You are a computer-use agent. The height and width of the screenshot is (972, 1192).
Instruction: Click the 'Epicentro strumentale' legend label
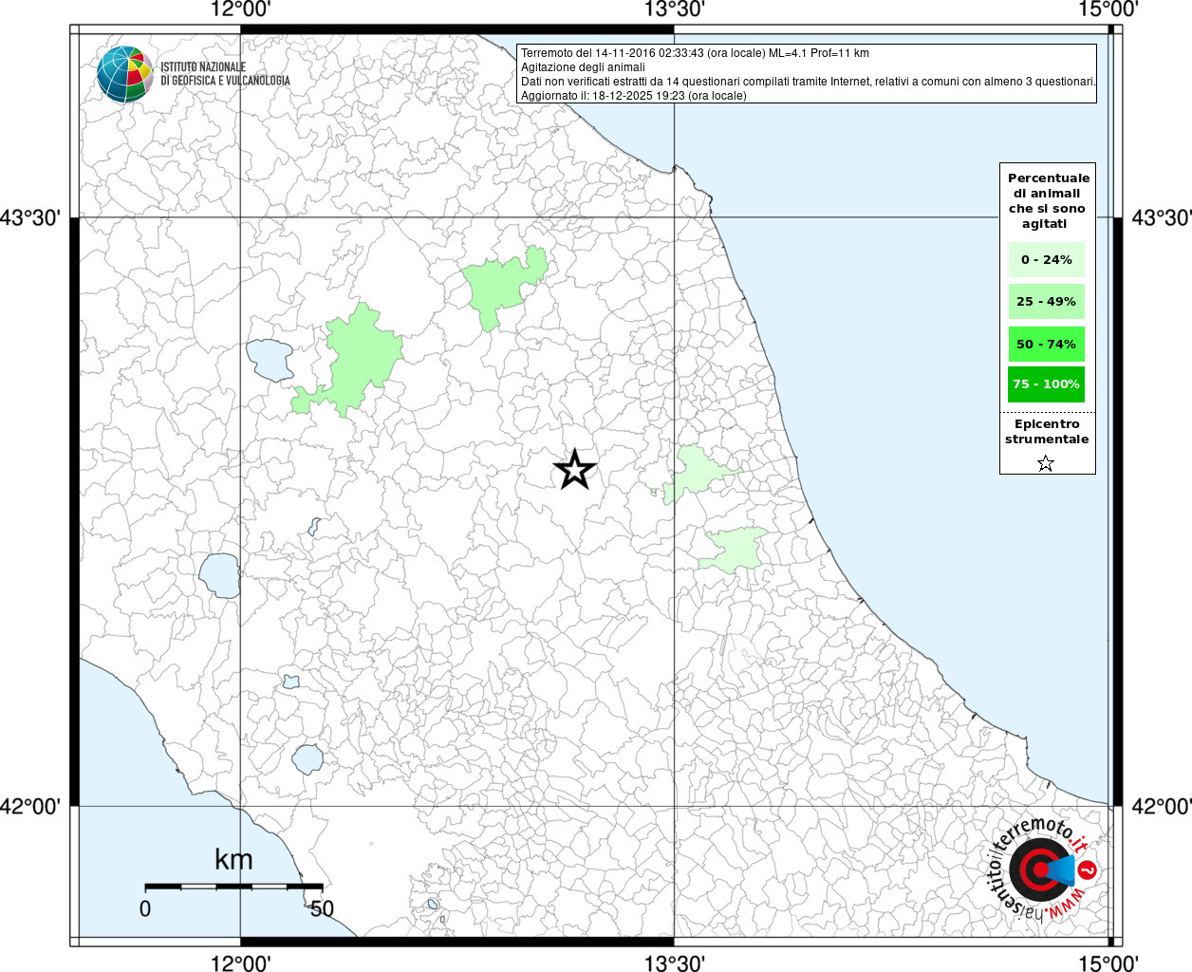(x=1047, y=432)
